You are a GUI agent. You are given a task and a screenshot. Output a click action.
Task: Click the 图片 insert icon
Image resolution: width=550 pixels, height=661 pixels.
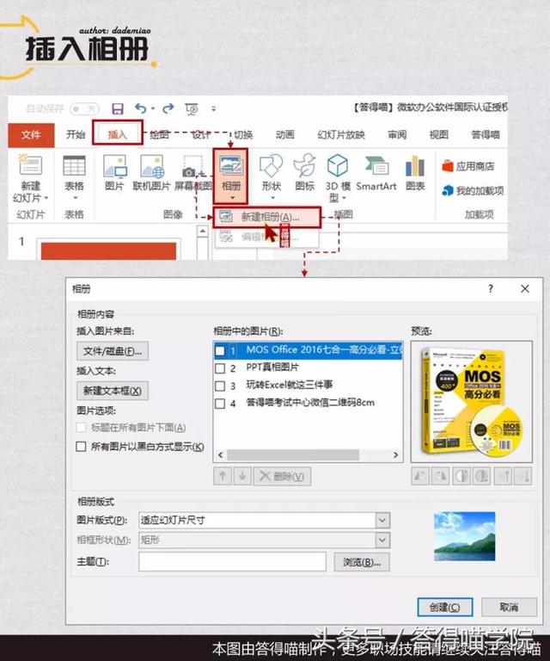tap(115, 166)
